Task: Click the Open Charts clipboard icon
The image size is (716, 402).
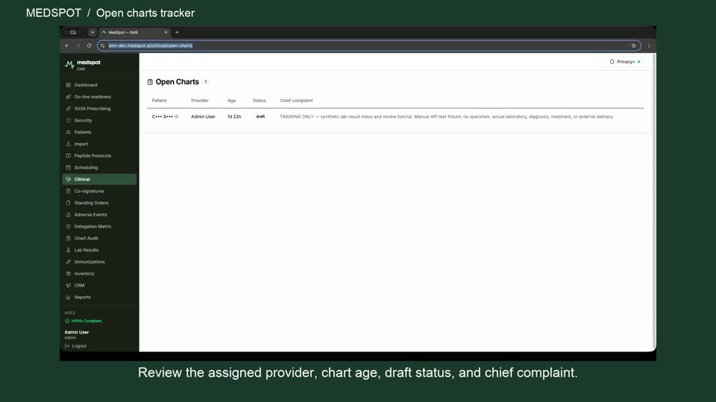Action: tap(150, 82)
